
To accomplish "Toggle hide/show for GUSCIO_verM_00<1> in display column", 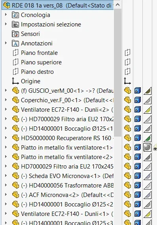I will pyautogui.click(x=127, y=90).
